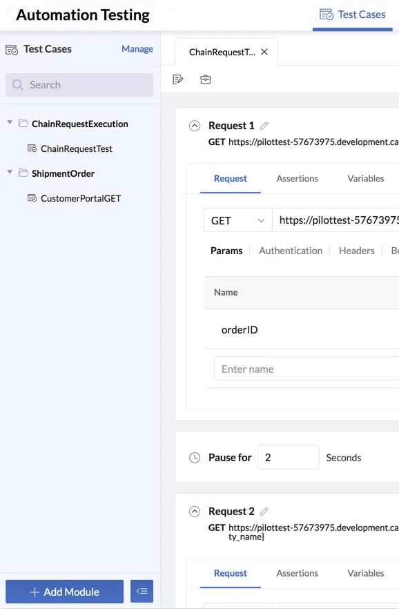The image size is (399, 609).
Task: Close the ChainRequestTest tab
Action: [264, 52]
